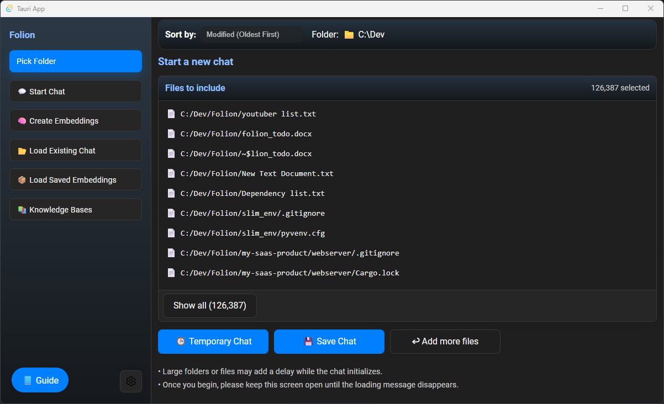Click the speech bubble icon on Start Chat

22,92
